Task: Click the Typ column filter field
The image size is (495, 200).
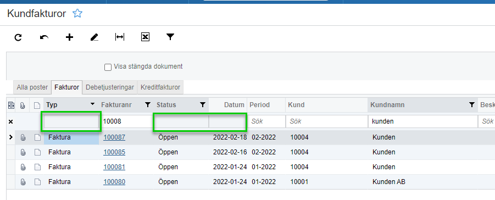Action: pyautogui.click(x=71, y=121)
